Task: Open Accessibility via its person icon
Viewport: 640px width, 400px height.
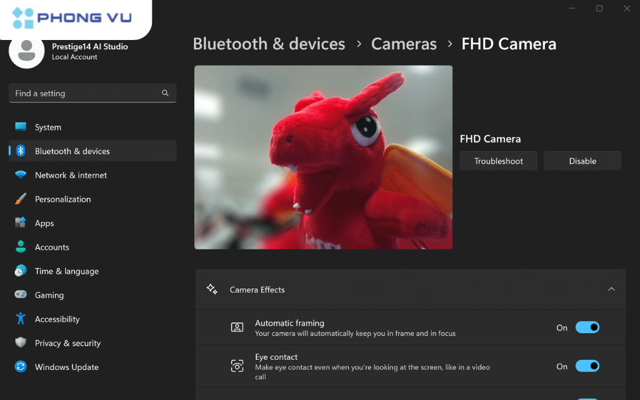Action: point(21,319)
